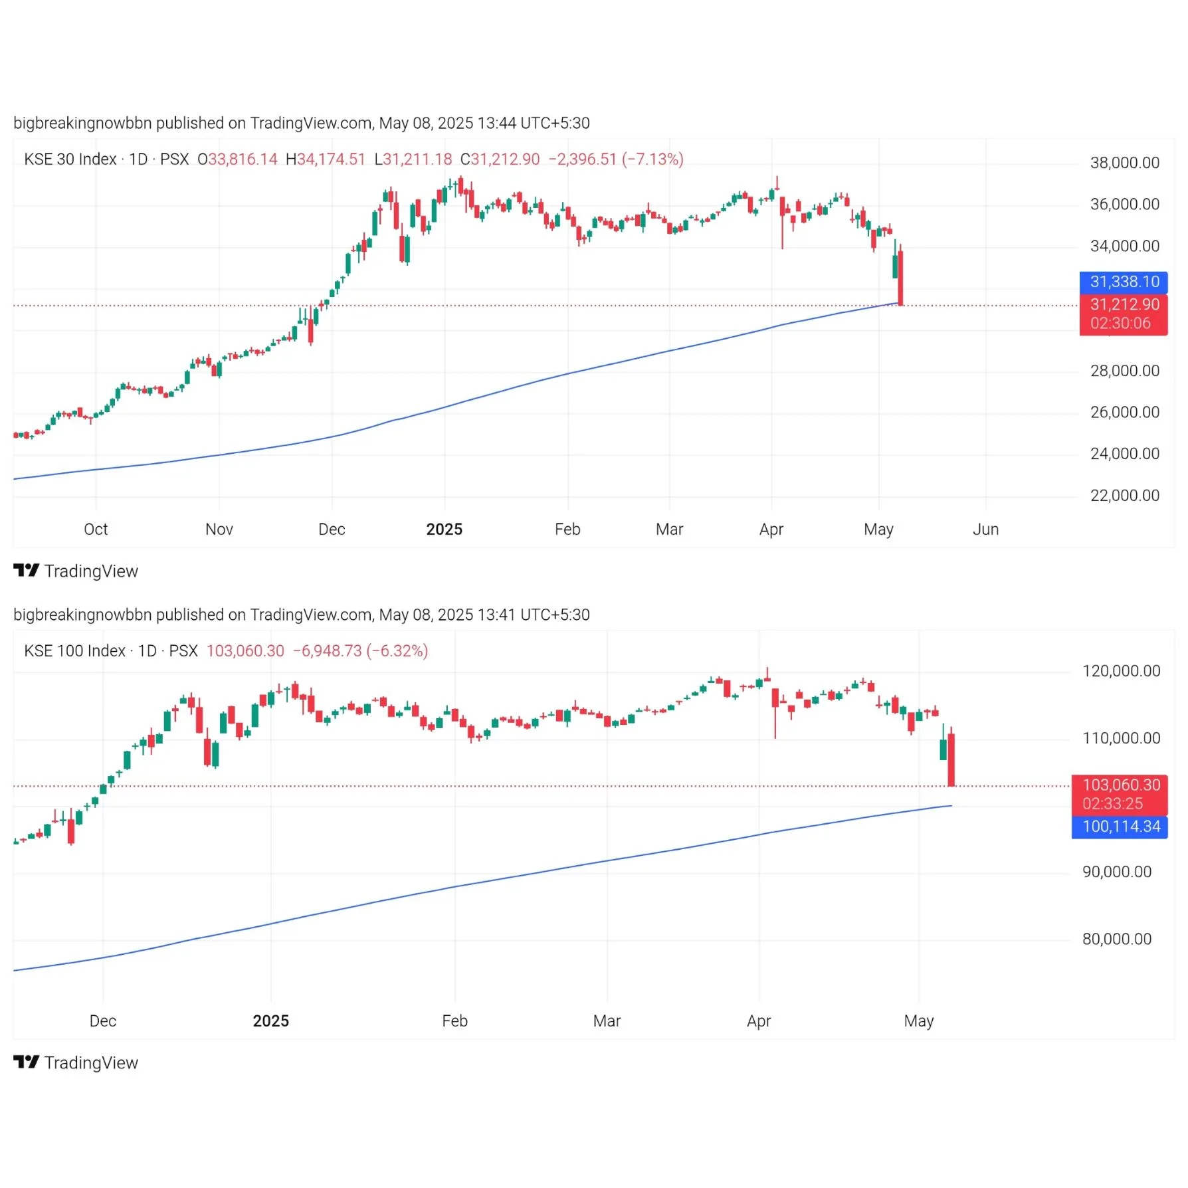Click the 38,000.00 price scale value
Image resolution: width=1188 pixels, height=1188 pixels.
pyautogui.click(x=1124, y=163)
